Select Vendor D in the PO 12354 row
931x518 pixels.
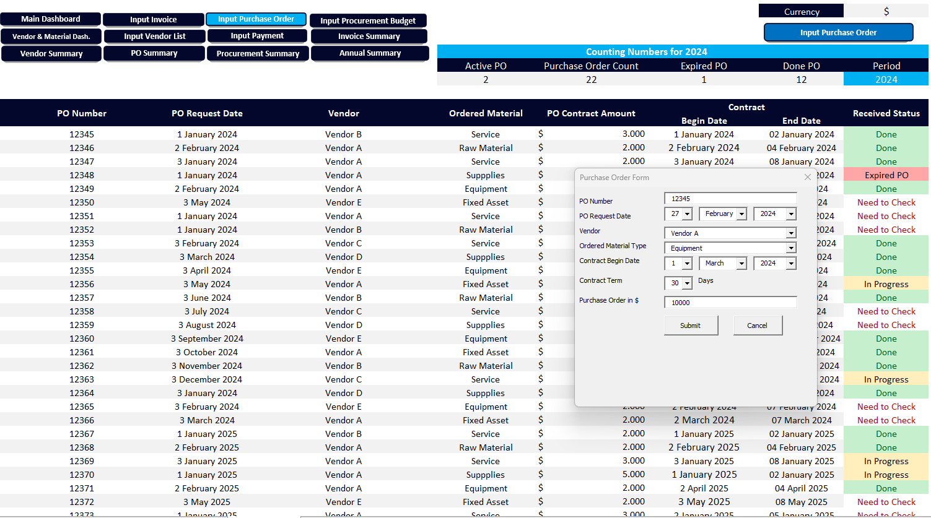344,257
